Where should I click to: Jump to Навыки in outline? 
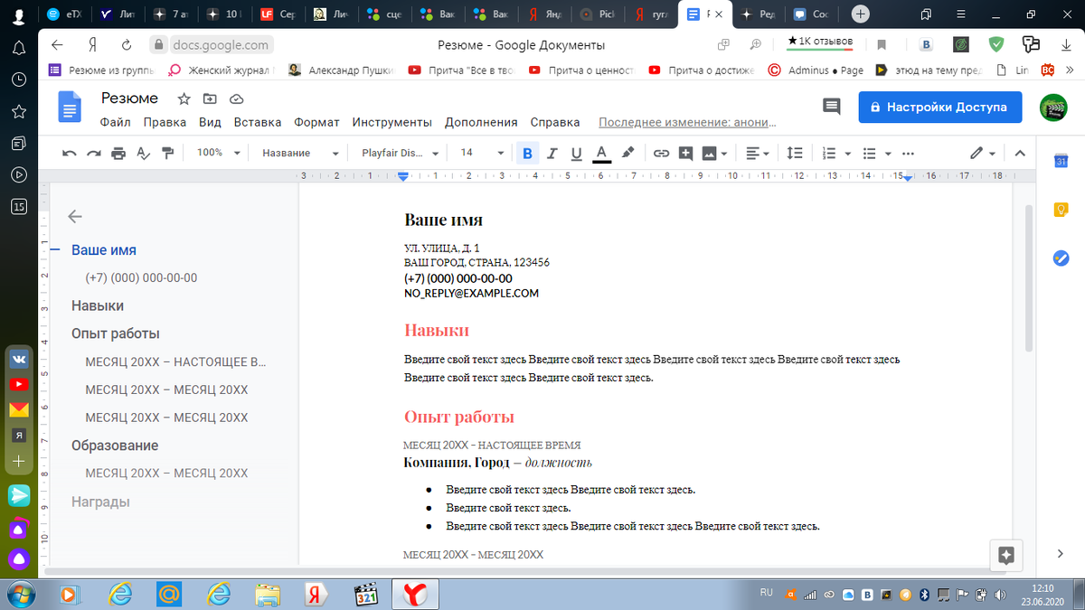(98, 305)
